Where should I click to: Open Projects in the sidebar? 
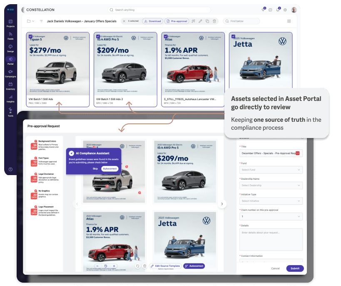10,23
